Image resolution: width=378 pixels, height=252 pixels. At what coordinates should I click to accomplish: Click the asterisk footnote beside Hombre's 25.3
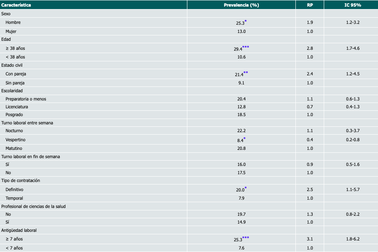tap(246, 21)
